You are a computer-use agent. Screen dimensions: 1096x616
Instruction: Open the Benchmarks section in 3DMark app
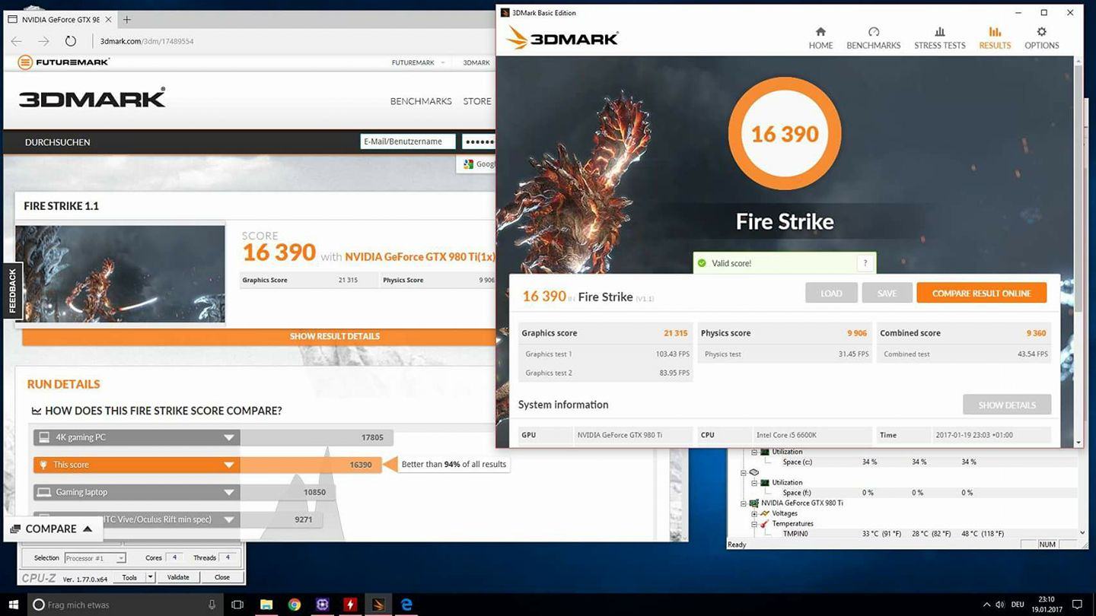coord(874,38)
